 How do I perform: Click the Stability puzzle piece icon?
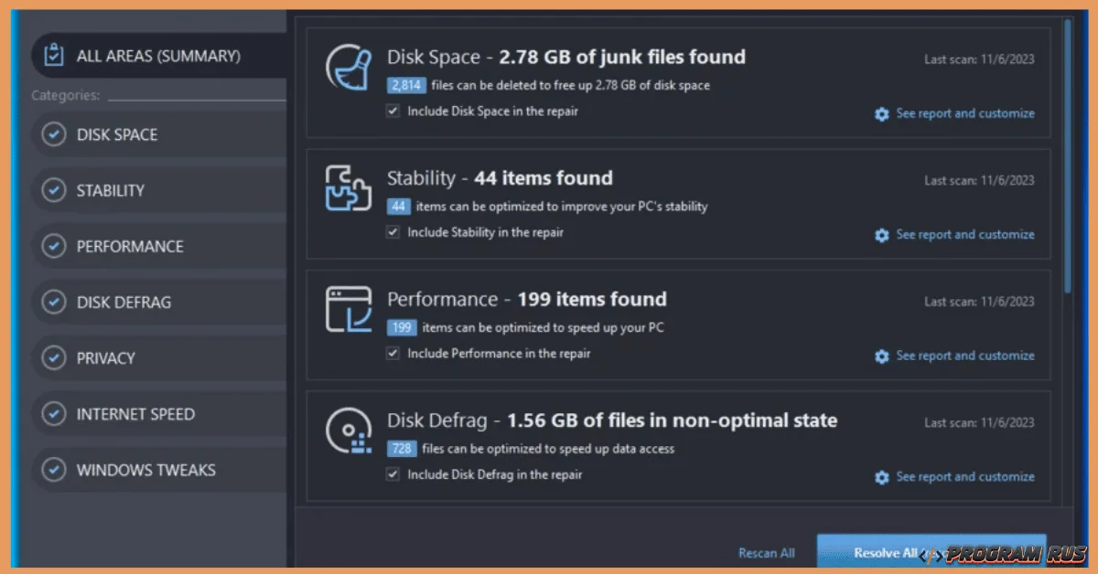(348, 187)
